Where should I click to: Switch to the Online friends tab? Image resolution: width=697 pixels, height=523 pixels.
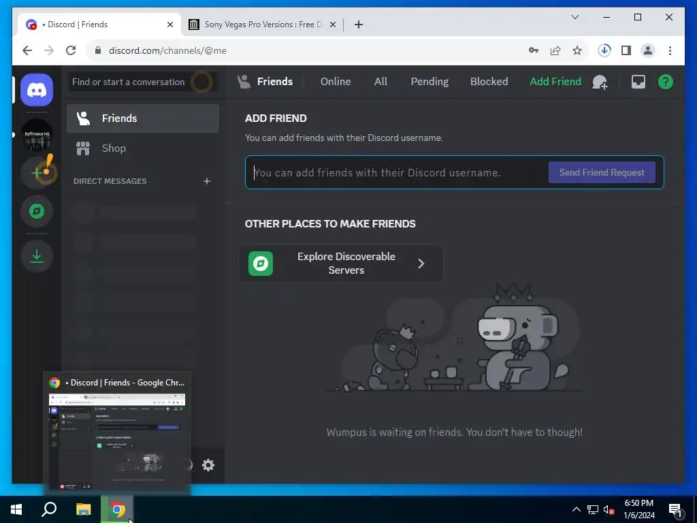click(x=336, y=82)
